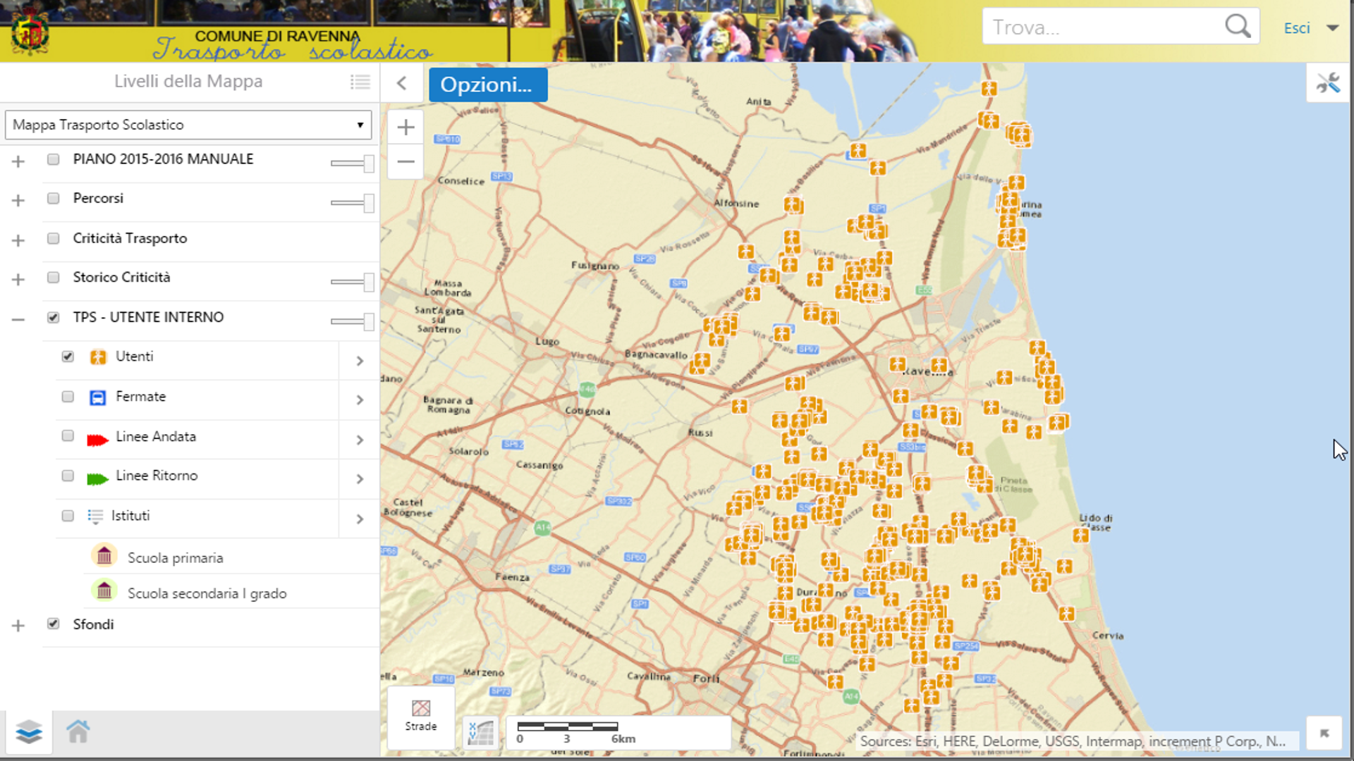Go to home view icon
This screenshot has height=761, width=1354.
(x=78, y=731)
